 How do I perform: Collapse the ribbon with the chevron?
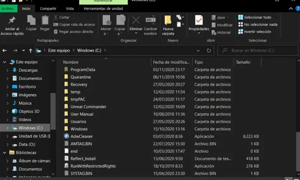click(291, 8)
